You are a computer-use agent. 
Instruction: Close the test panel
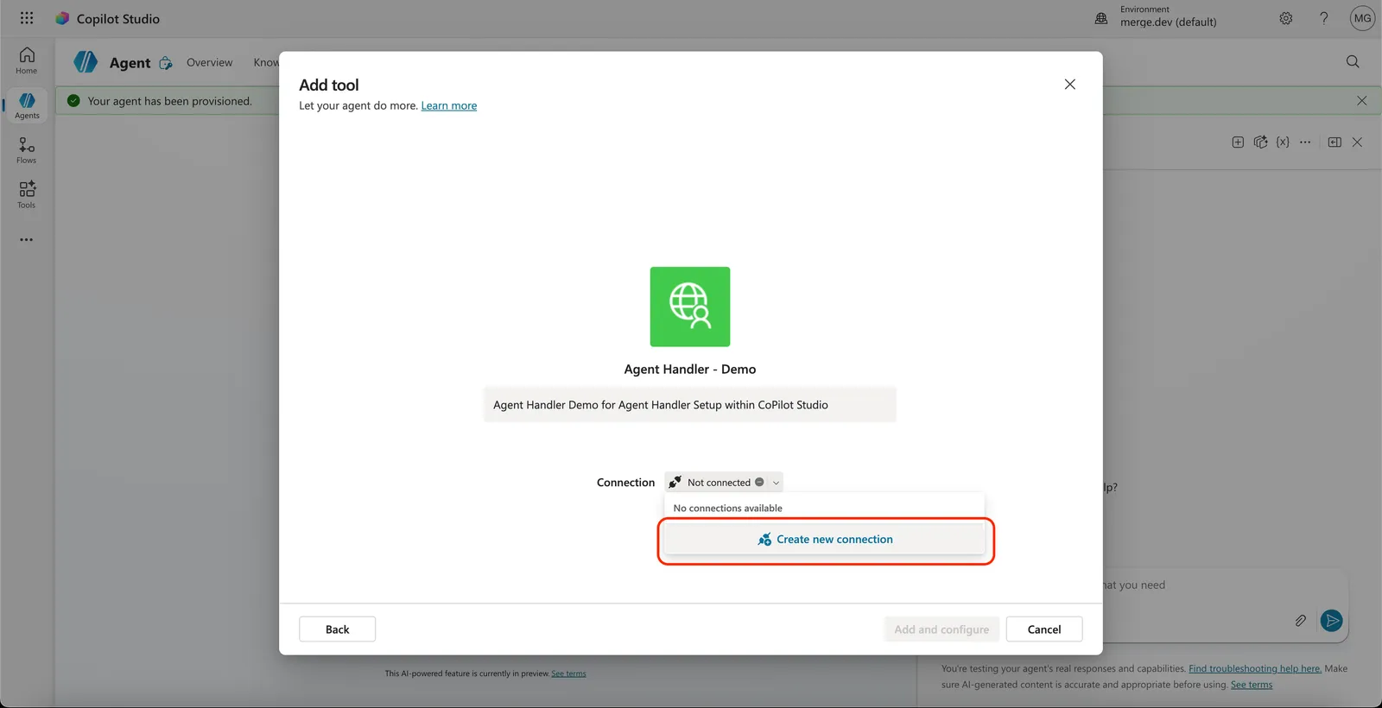coord(1357,142)
